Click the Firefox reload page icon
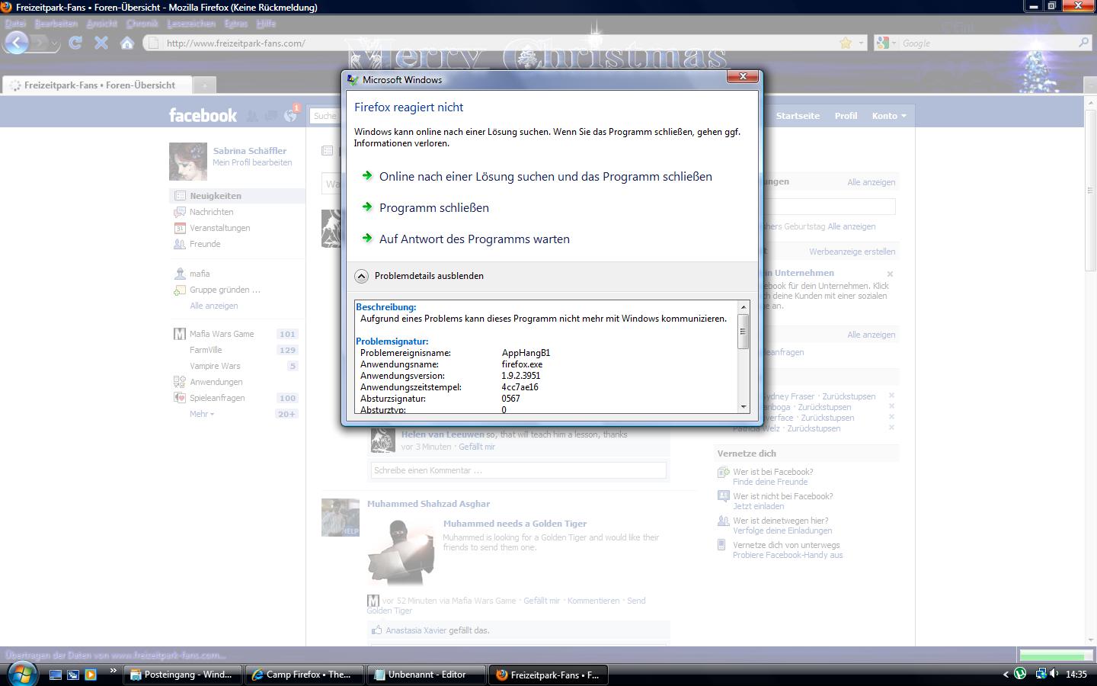The width and height of the screenshot is (1097, 686). [75, 43]
